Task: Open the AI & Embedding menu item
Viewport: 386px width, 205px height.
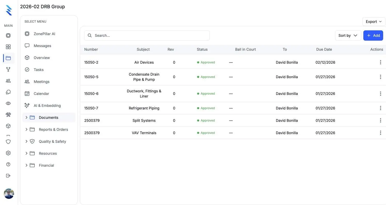Action: tap(49, 105)
